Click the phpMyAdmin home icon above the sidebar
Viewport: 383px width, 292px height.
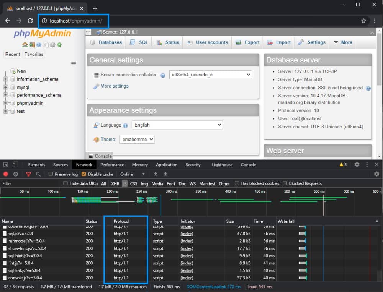pyautogui.click(x=25, y=45)
